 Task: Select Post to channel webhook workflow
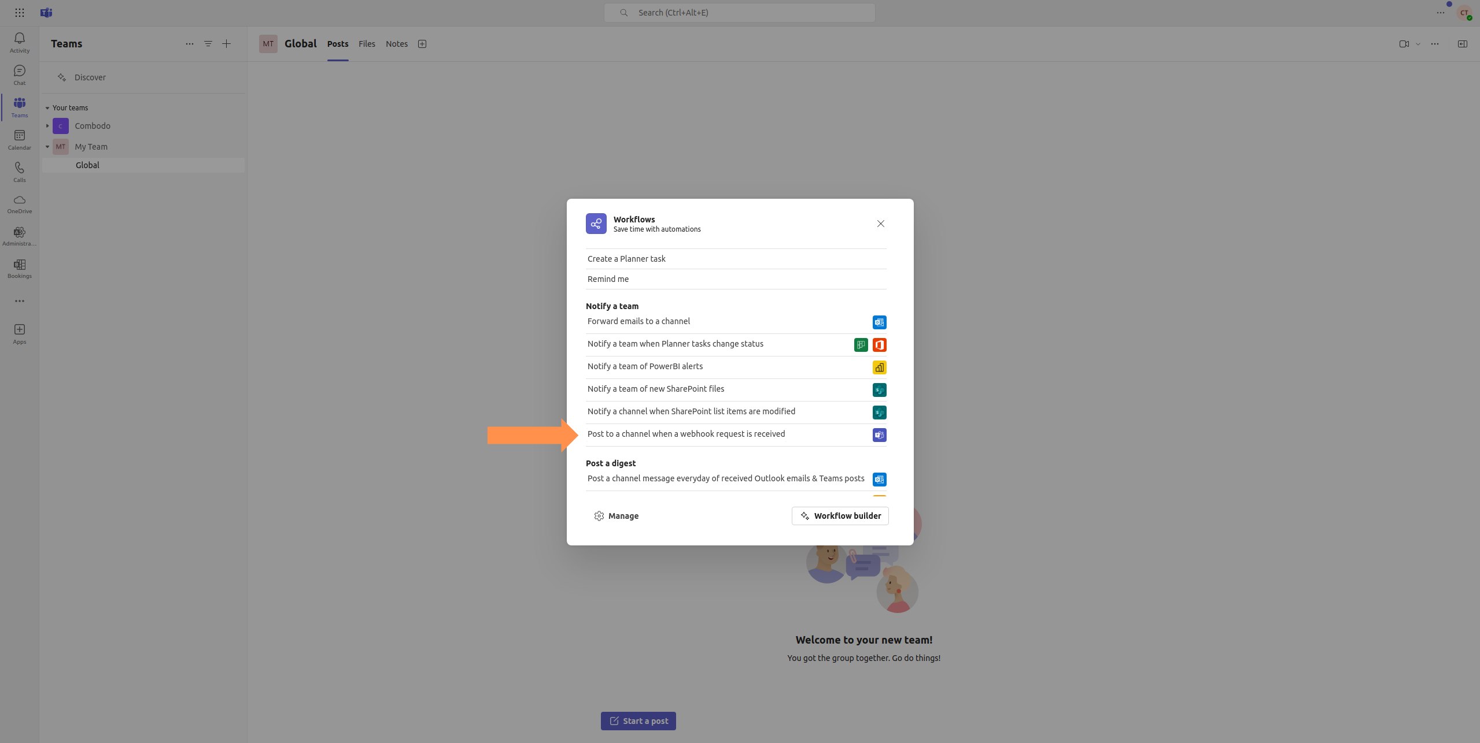686,434
